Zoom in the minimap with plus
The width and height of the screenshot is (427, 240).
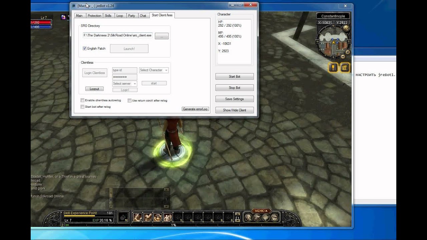click(348, 52)
